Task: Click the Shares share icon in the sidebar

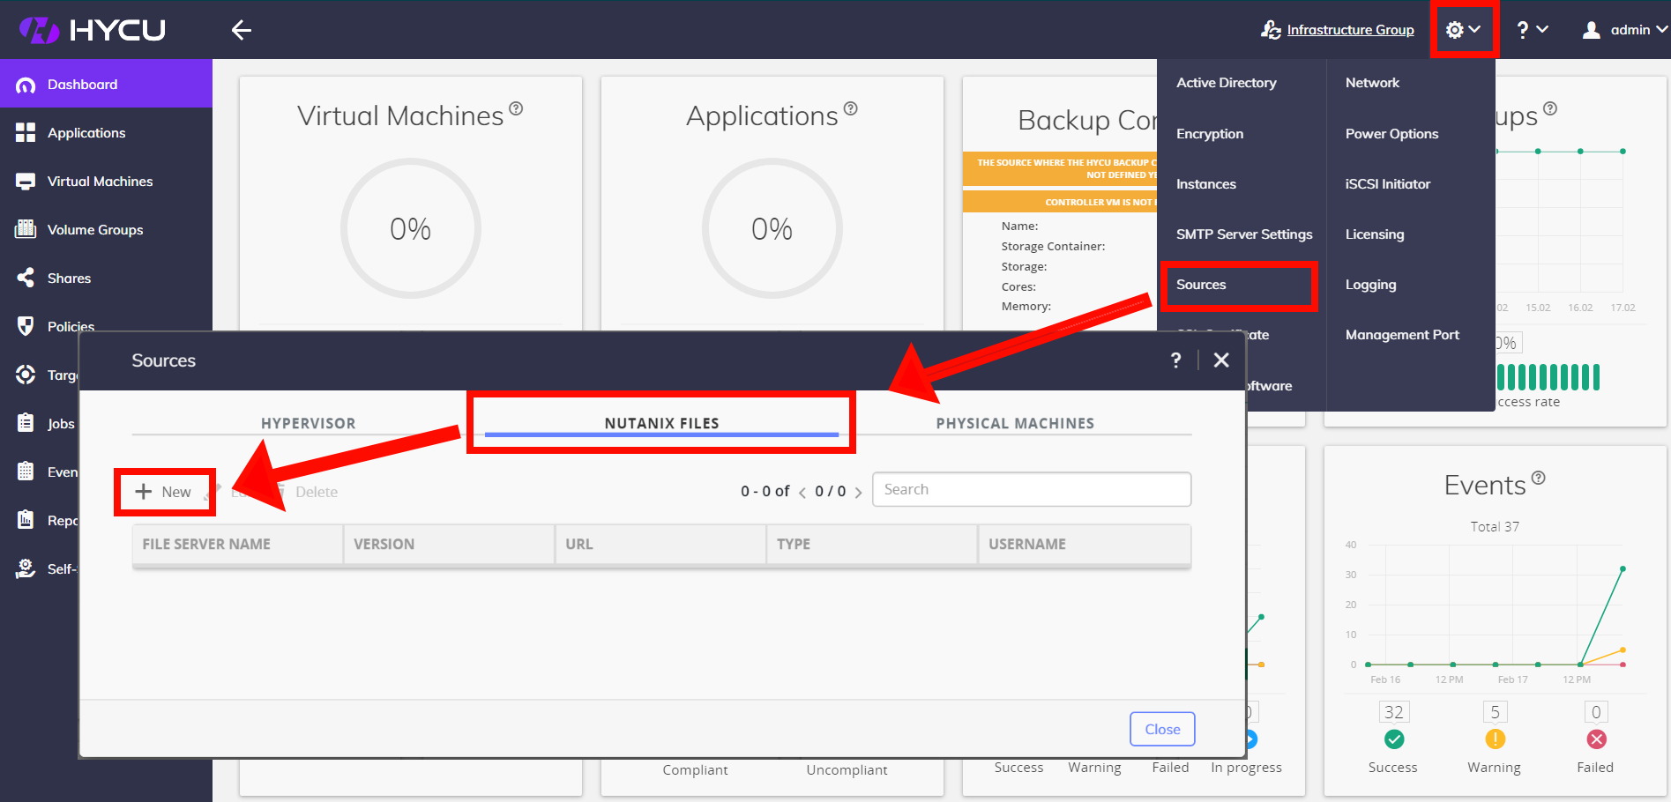Action: tap(26, 278)
